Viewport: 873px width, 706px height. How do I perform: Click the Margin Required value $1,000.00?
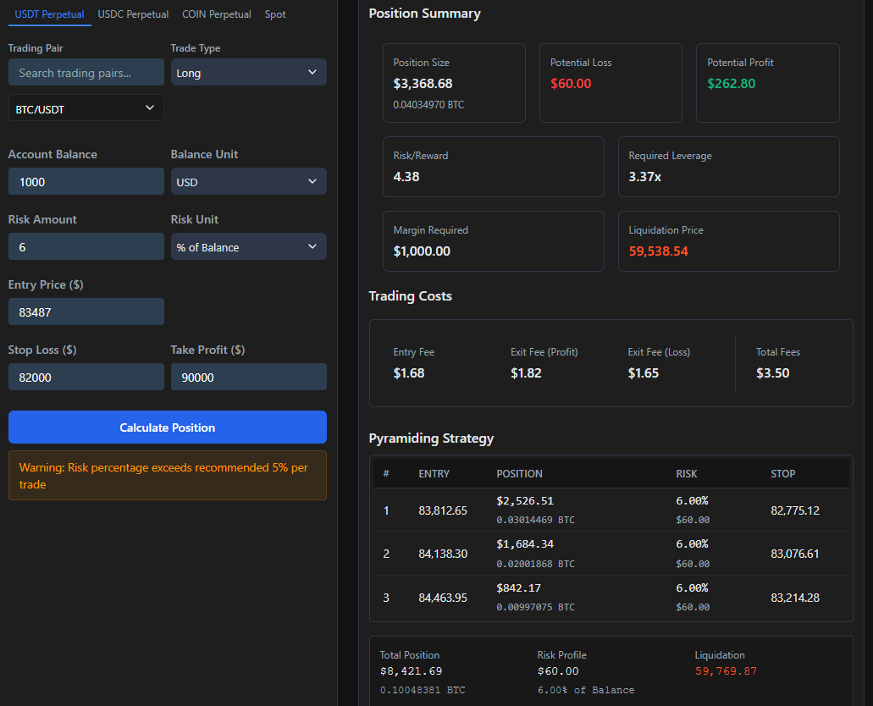click(422, 251)
